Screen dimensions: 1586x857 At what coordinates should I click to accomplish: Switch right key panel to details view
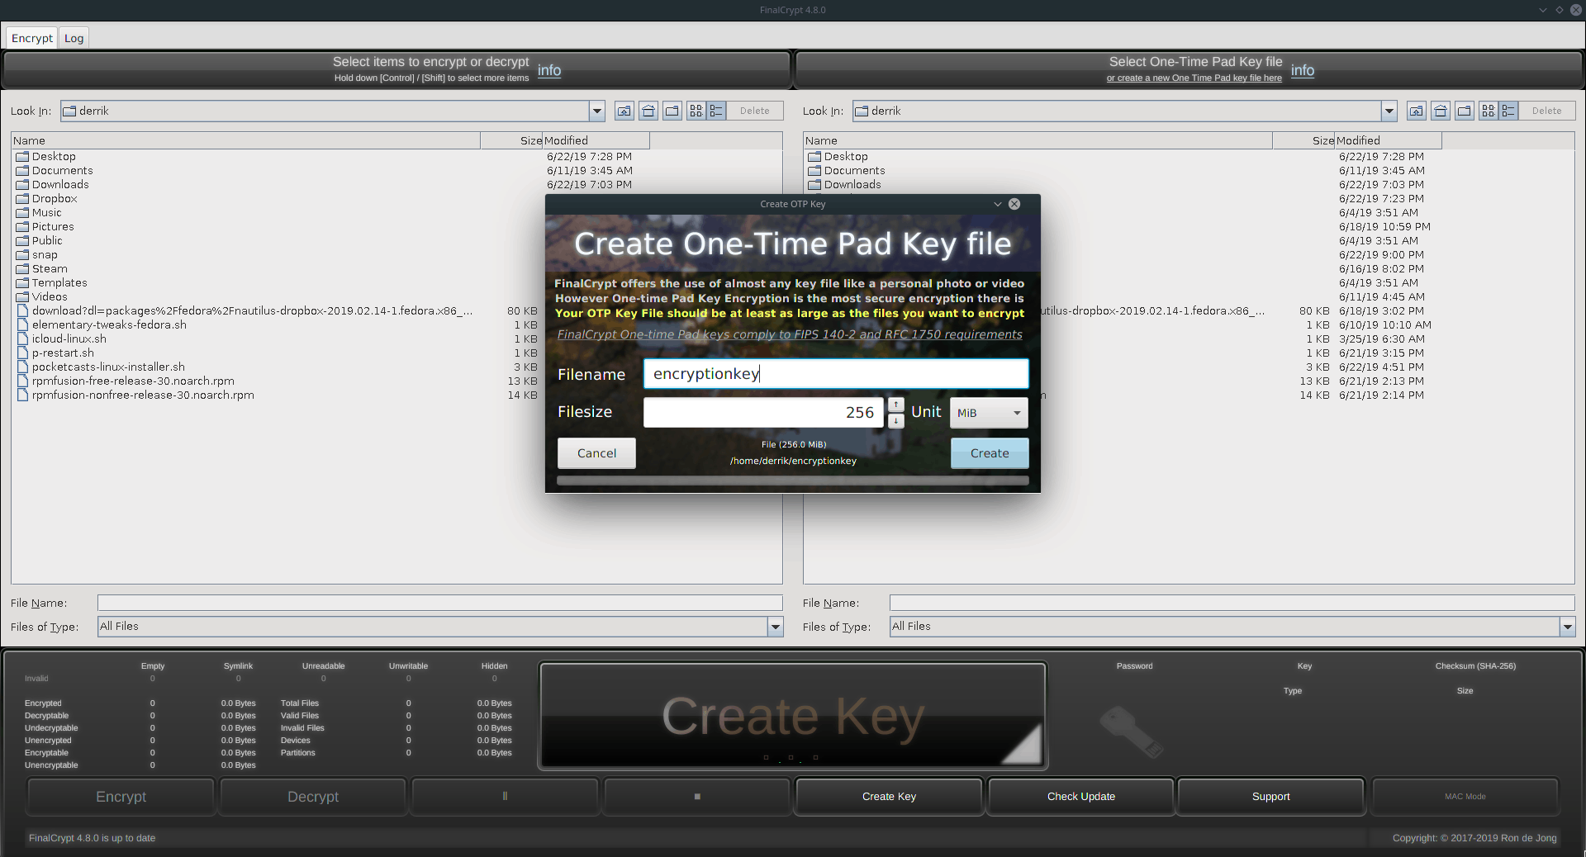tap(1508, 111)
